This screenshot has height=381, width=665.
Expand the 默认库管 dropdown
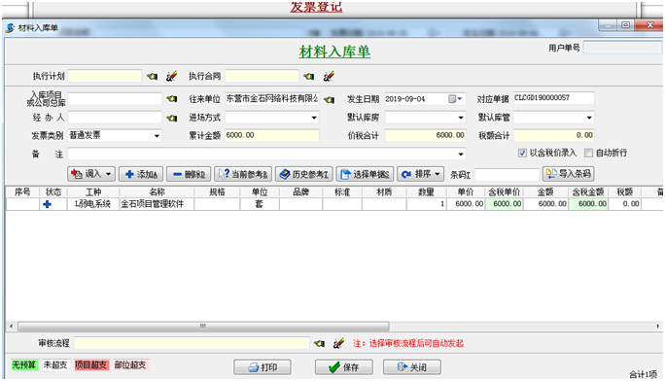click(589, 118)
